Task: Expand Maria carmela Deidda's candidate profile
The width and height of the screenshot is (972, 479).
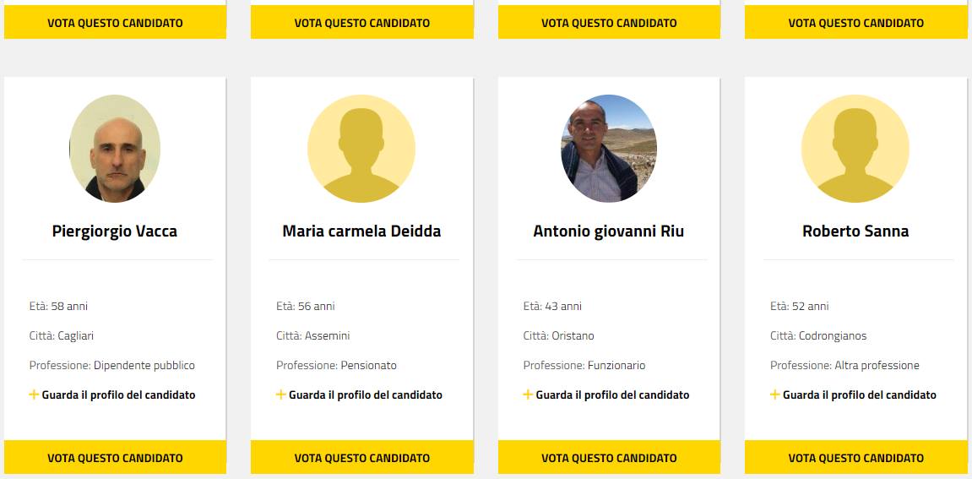Action: (365, 395)
